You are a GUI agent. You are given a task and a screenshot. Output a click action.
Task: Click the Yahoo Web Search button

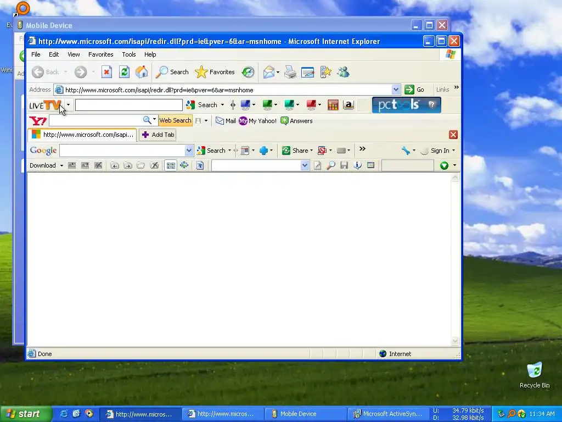click(175, 120)
